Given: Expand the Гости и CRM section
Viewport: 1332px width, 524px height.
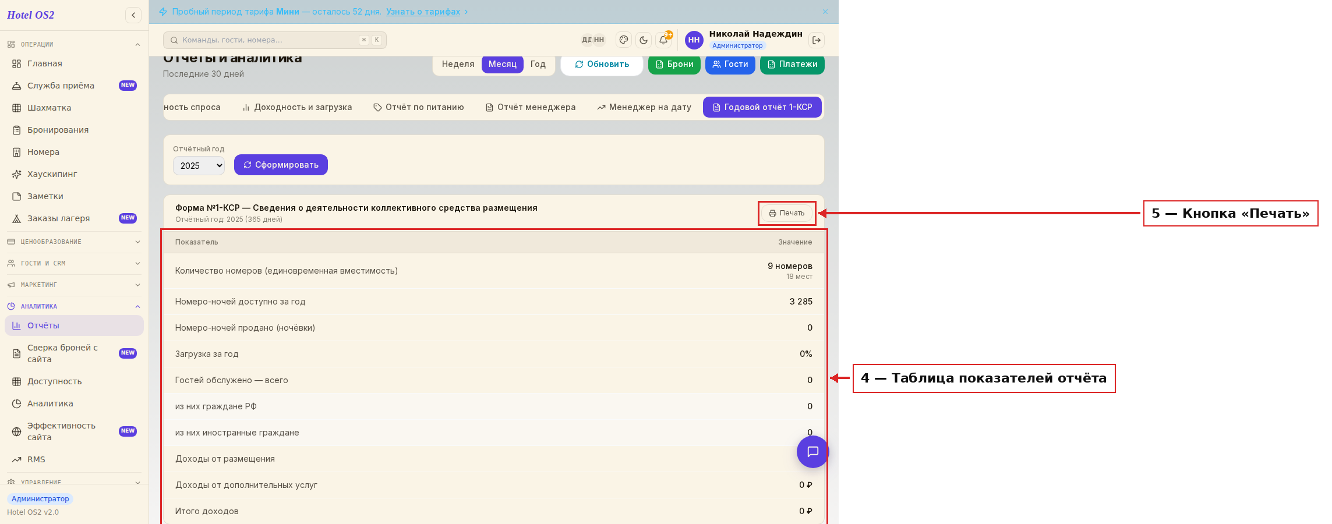Looking at the screenshot, I should [x=74, y=263].
